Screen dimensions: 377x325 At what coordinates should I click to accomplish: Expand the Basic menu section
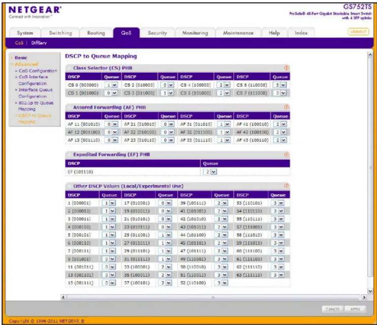(x=21, y=57)
